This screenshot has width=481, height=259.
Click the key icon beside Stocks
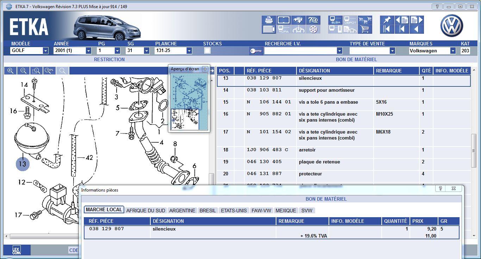pyautogui.click(x=256, y=51)
